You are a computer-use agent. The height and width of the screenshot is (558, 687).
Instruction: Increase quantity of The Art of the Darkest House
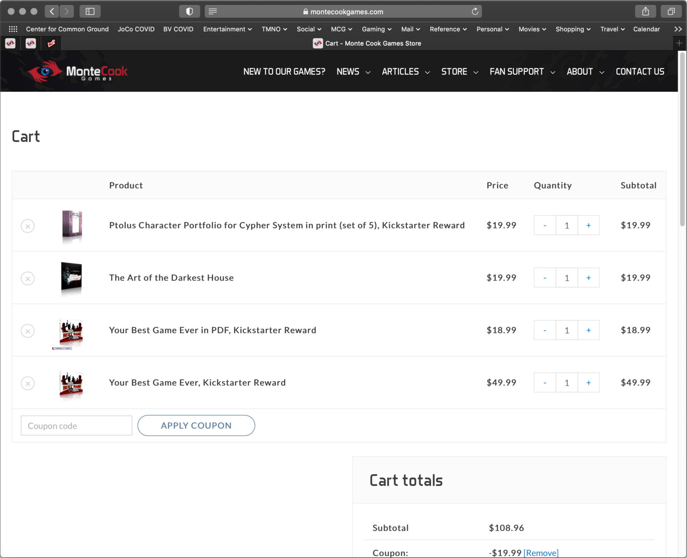click(589, 278)
